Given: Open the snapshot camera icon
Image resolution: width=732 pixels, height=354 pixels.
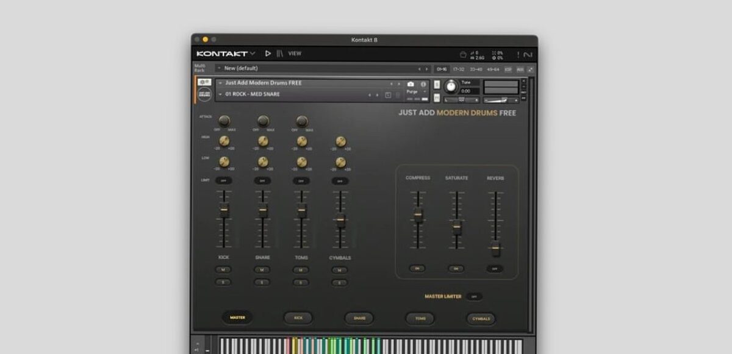Looking at the screenshot, I should (410, 83).
